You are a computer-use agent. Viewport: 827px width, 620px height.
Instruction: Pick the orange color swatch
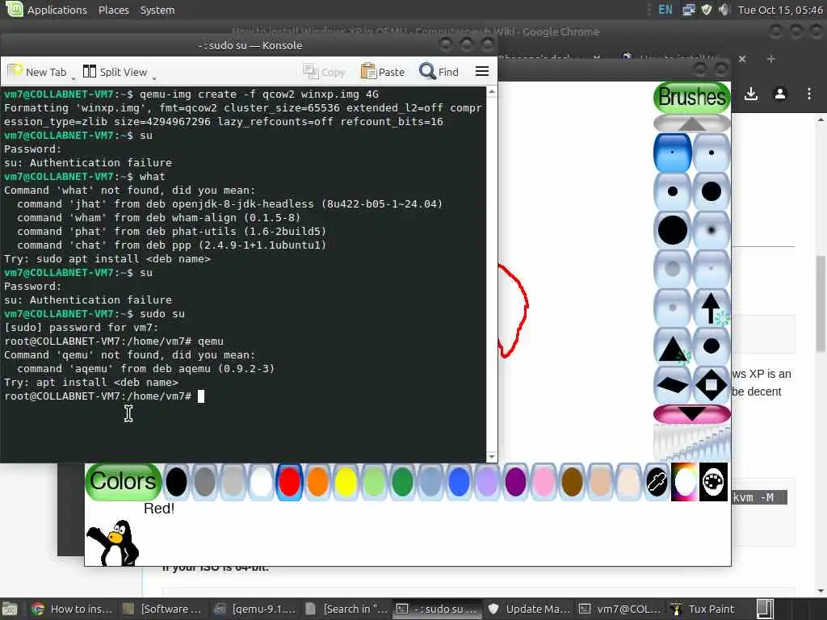[x=317, y=482]
